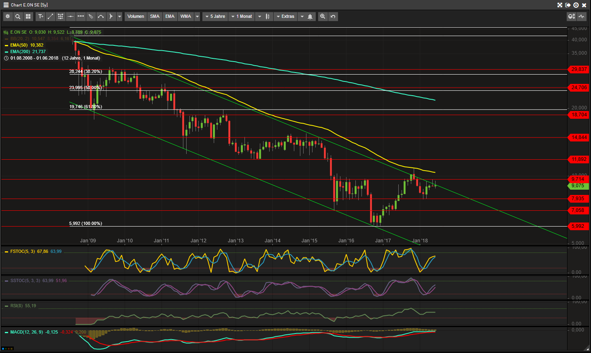Open the hamburger menu beside Chart title
Viewport: 591px width, 353px height.
[x=6, y=5]
